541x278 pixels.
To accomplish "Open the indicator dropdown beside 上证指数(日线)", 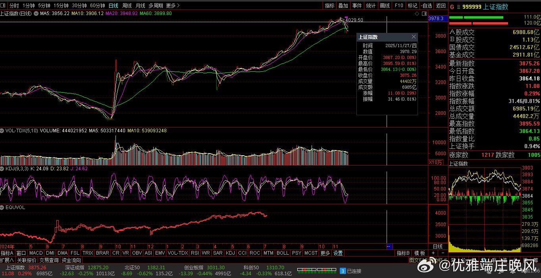I will pyautogui.click(x=36, y=13).
